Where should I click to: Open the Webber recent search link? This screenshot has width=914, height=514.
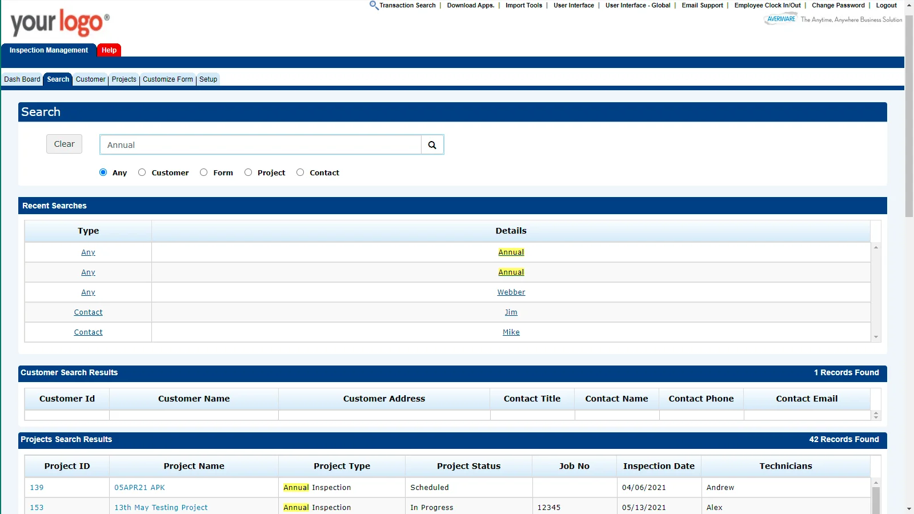click(511, 292)
